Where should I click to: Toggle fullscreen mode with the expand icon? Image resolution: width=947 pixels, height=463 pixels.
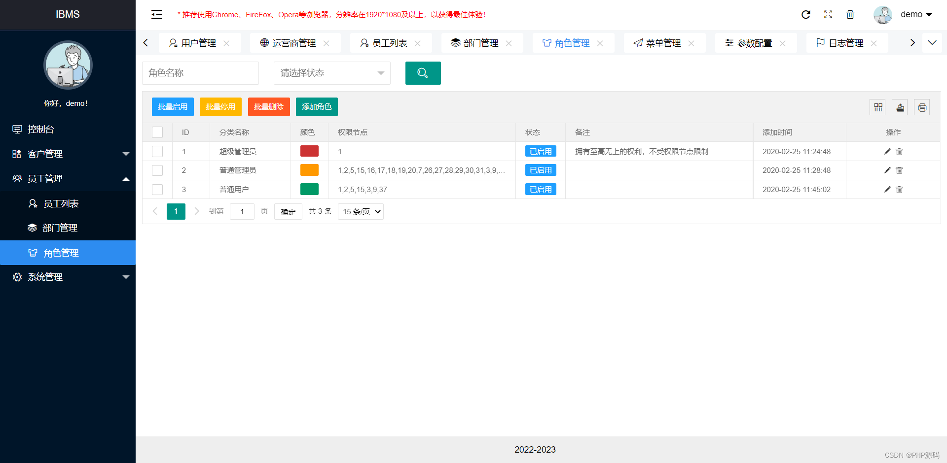pyautogui.click(x=828, y=14)
